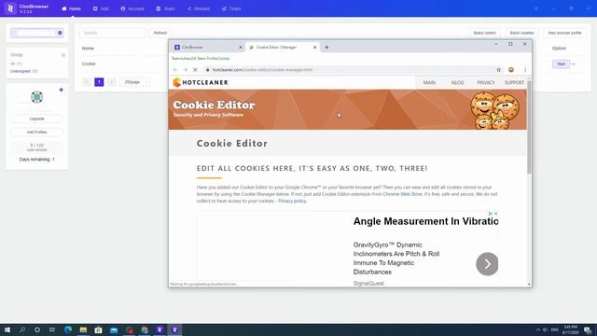This screenshot has width=597, height=336.
Task: Open Windows taskbar search
Action: click(22, 329)
